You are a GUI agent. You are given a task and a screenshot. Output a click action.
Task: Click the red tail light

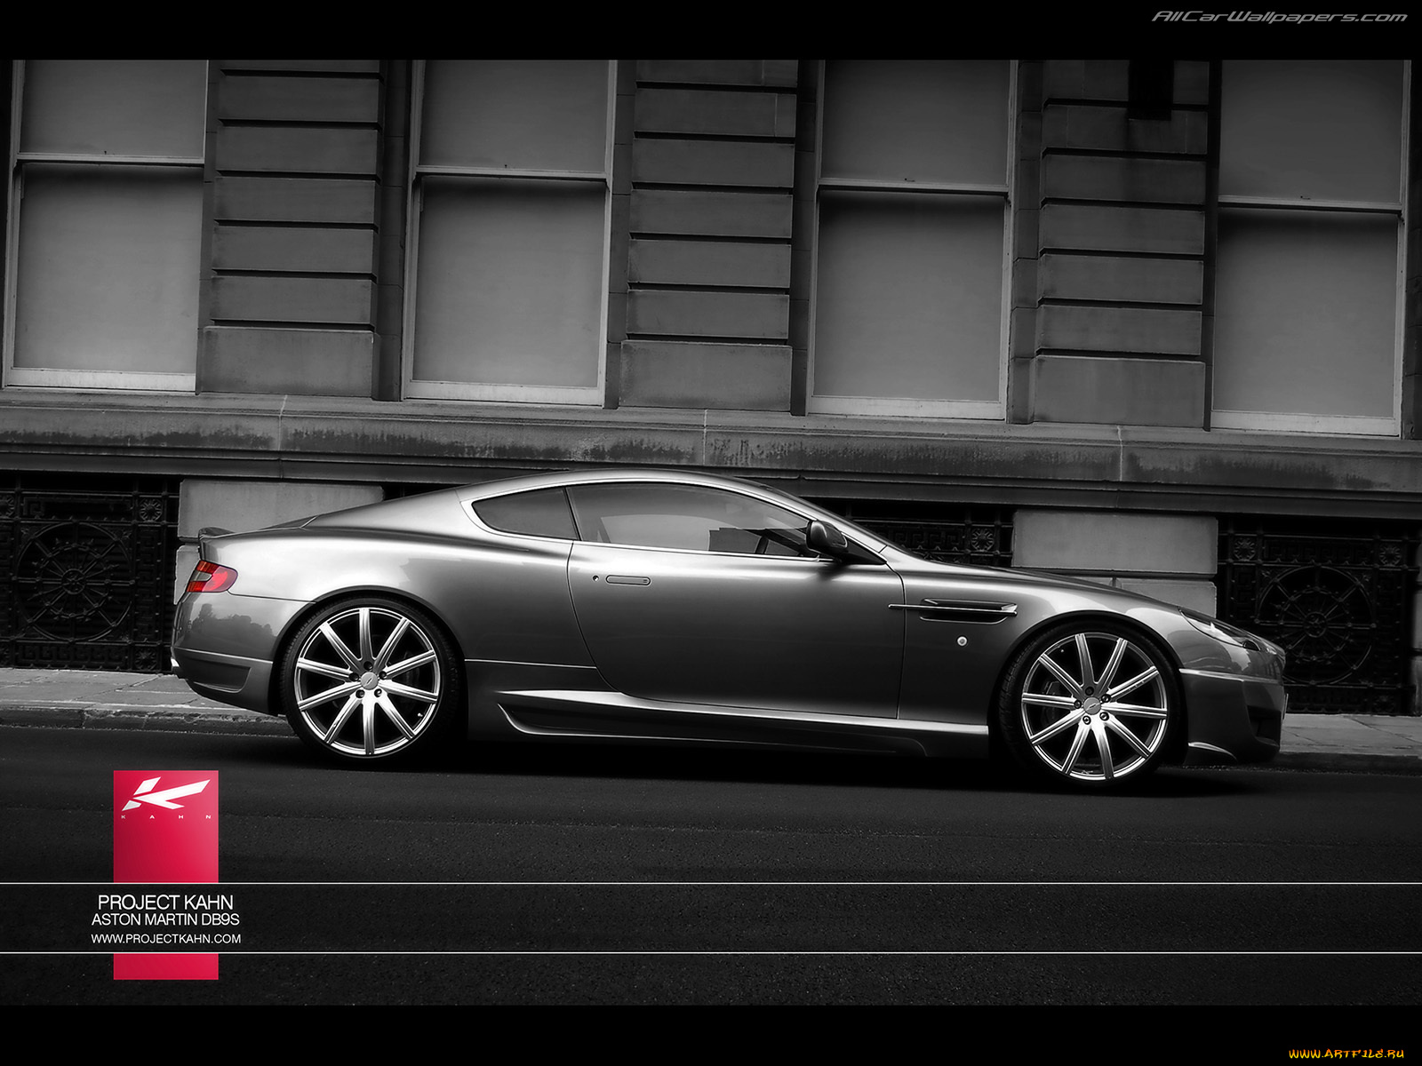click(211, 577)
